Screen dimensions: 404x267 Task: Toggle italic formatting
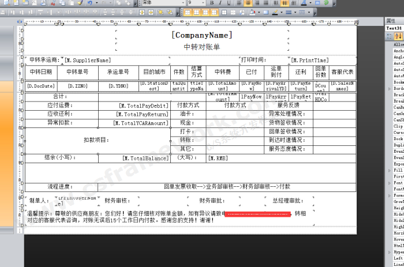[220, 3]
